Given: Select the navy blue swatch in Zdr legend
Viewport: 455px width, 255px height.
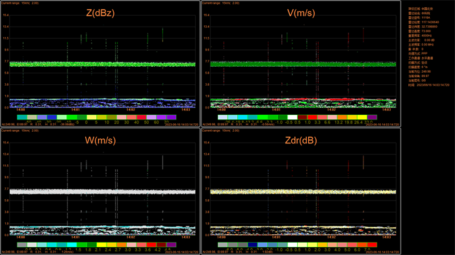Looking at the screenshot, I should [x=252, y=245].
